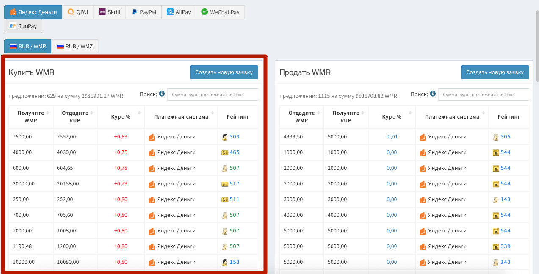This screenshot has height=274, width=539.
Task: Select the RUB / WMR currency pair
Action: (x=28, y=46)
